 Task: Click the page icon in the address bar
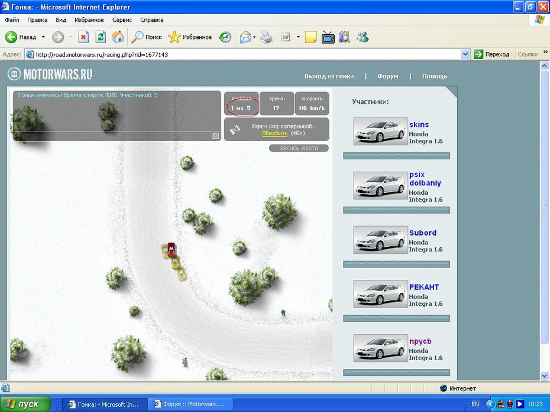click(30, 54)
